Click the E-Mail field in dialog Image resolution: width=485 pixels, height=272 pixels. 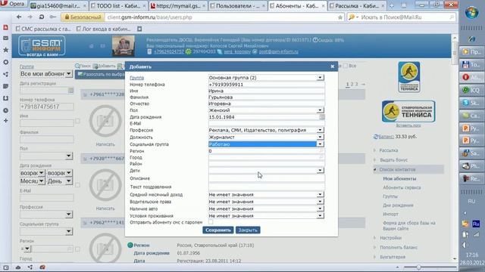(x=266, y=123)
